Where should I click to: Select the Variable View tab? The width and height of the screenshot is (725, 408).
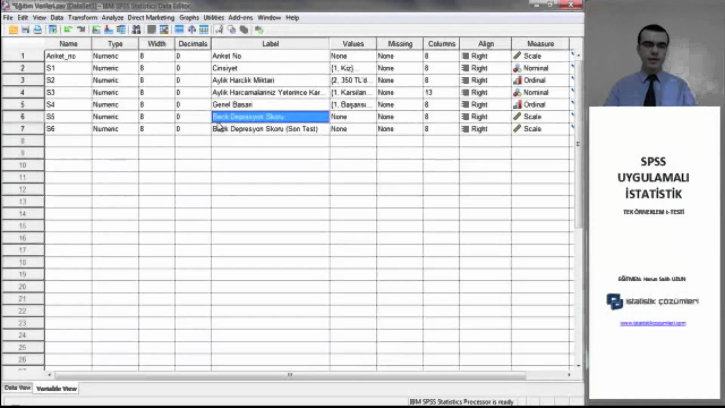point(57,388)
